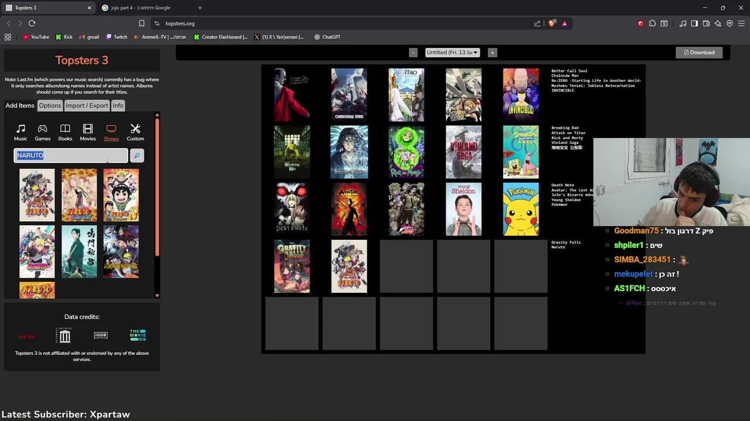Click the search magnifier button next to NARUTO
Viewport: 750px width, 421px height.
click(x=137, y=156)
